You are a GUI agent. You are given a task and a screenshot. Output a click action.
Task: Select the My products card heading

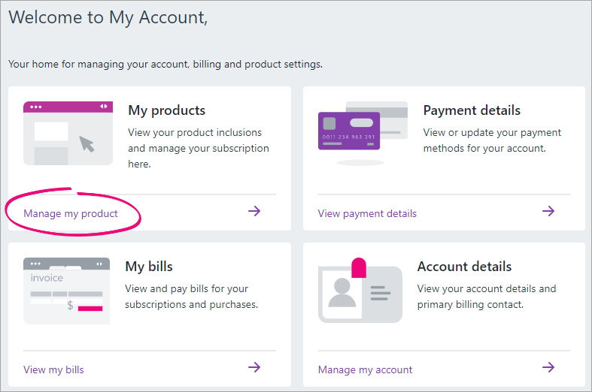point(166,110)
